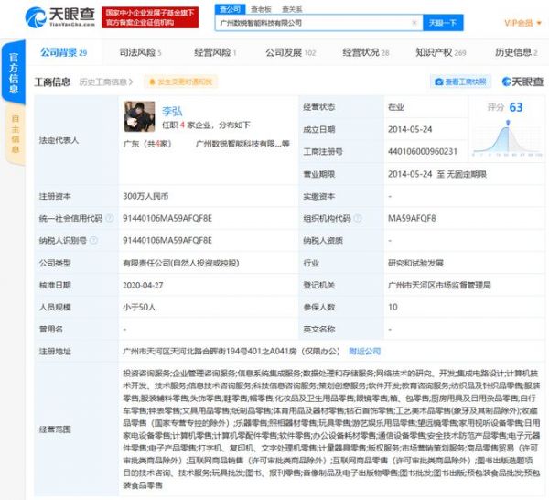Viewport: 549px width, 500px height.
Task: Open 李弘's profile photo
Action: (139, 116)
